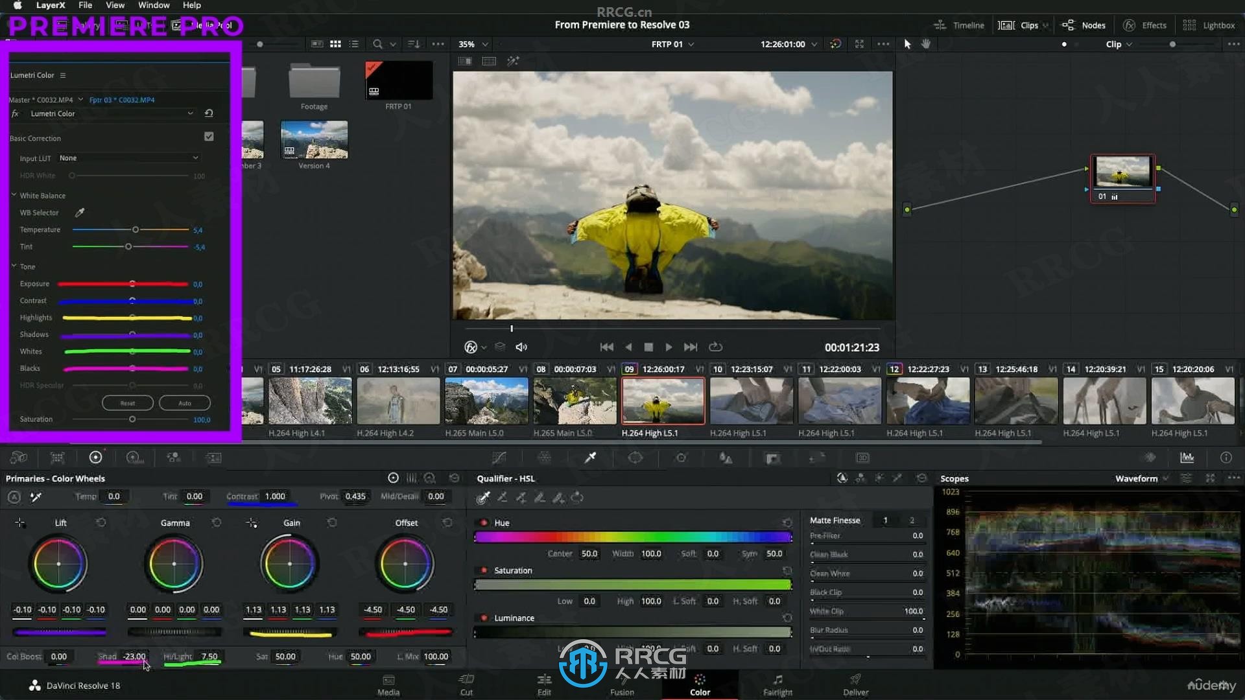
Task: Click the Exposure slider handle
Action: click(x=132, y=284)
